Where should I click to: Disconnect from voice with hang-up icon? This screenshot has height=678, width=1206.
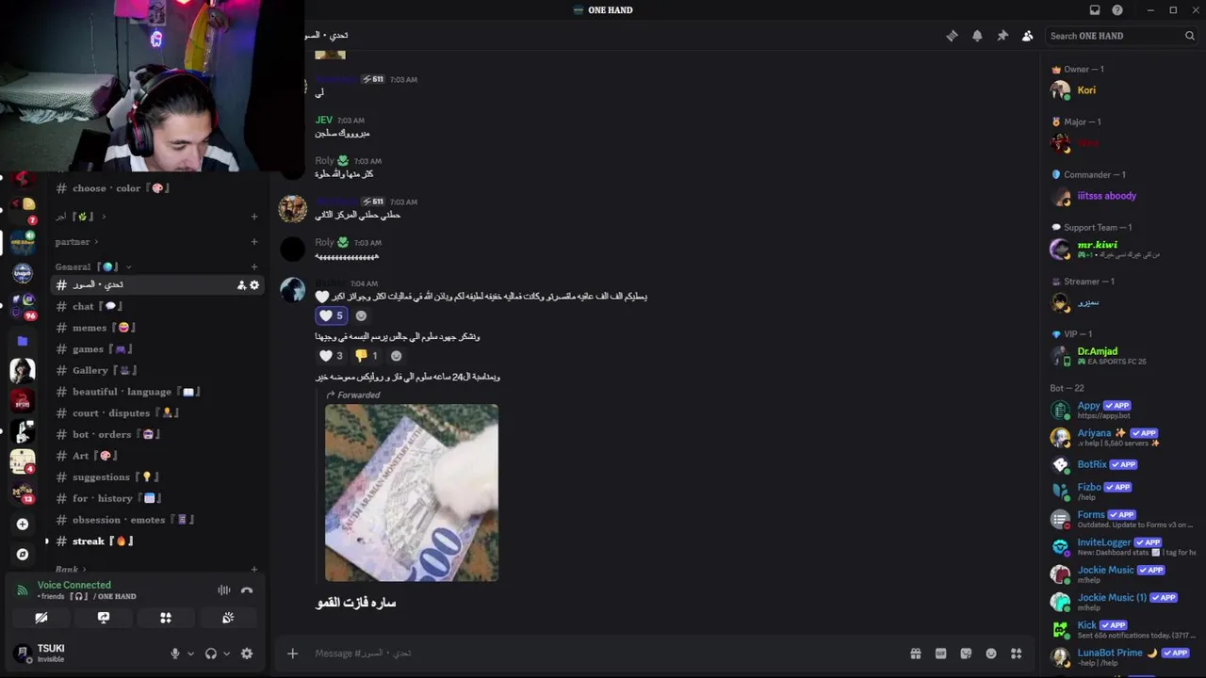point(247,590)
